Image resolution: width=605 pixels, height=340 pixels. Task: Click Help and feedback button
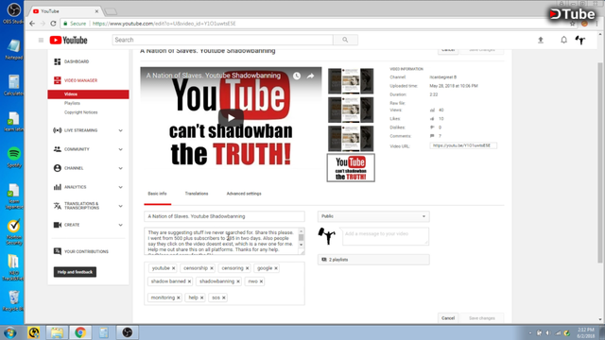point(75,272)
